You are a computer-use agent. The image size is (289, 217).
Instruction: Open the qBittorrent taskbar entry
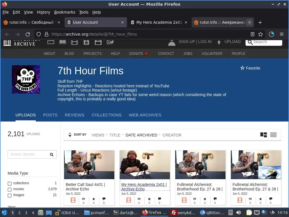point(212,212)
